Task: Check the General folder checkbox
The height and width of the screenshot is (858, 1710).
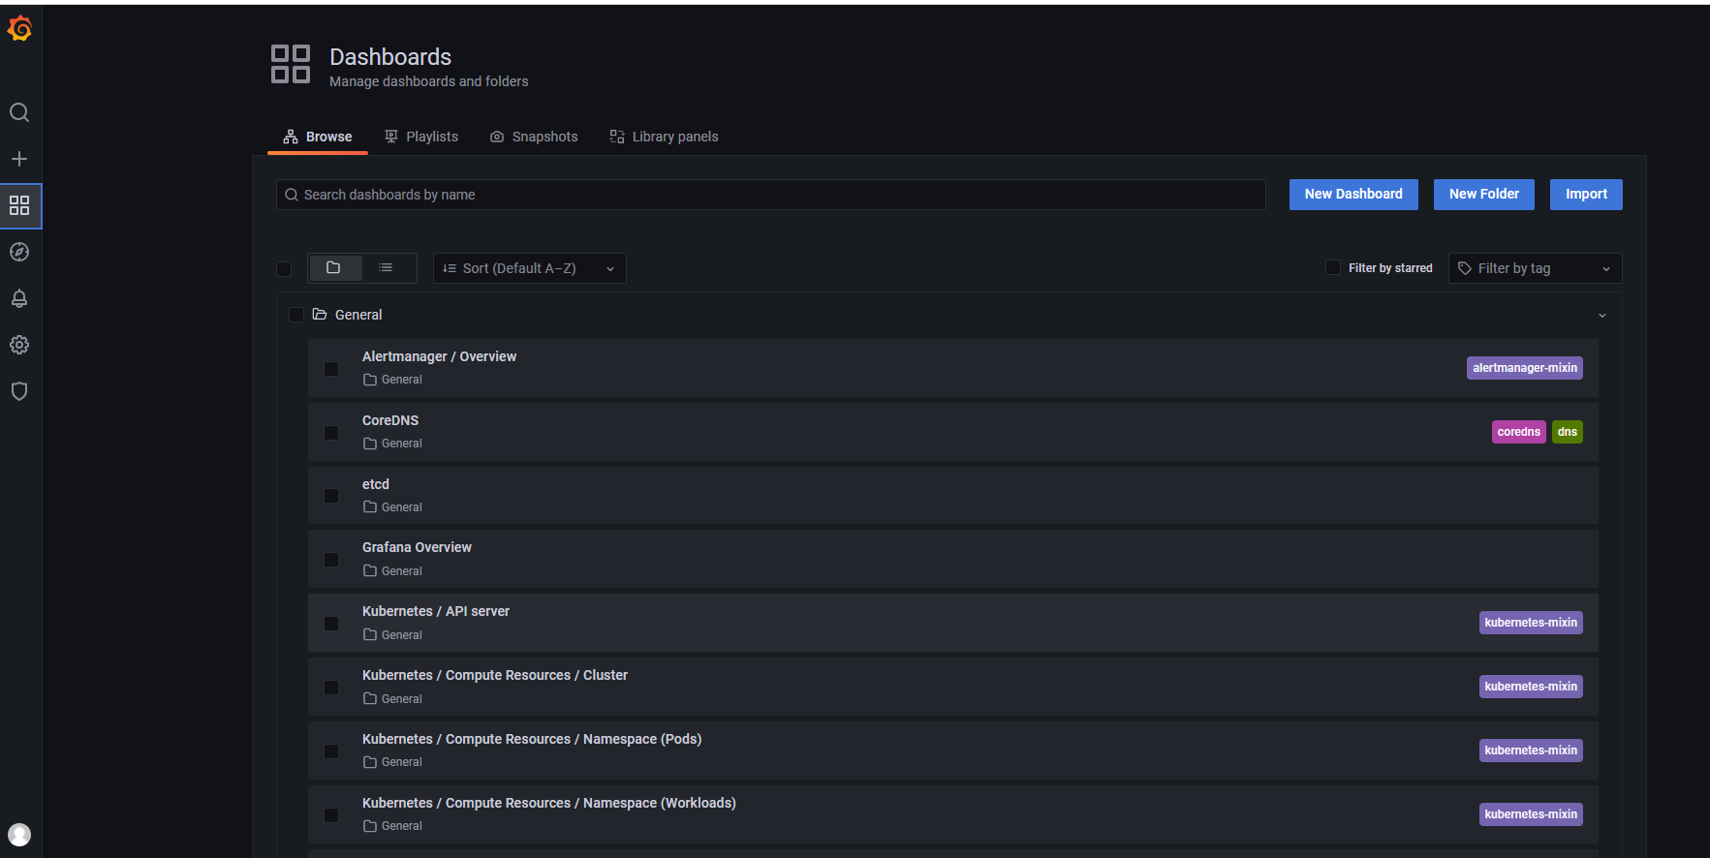Action: tap(296, 315)
